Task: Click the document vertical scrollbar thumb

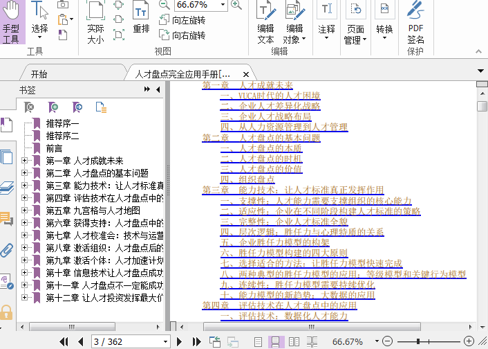Action: (482, 106)
